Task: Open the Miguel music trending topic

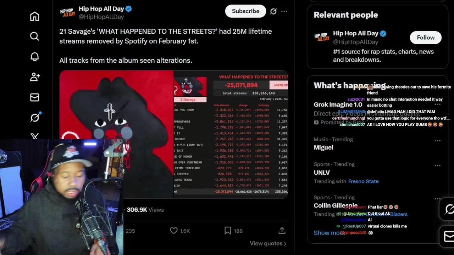Action: click(323, 147)
